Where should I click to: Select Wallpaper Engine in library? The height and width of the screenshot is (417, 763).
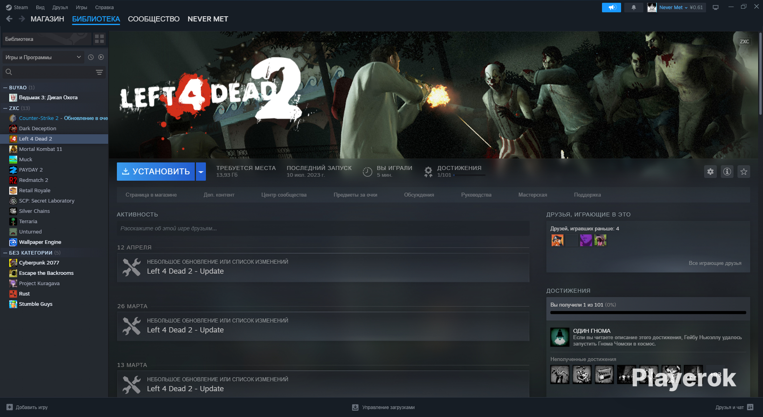tap(54, 242)
